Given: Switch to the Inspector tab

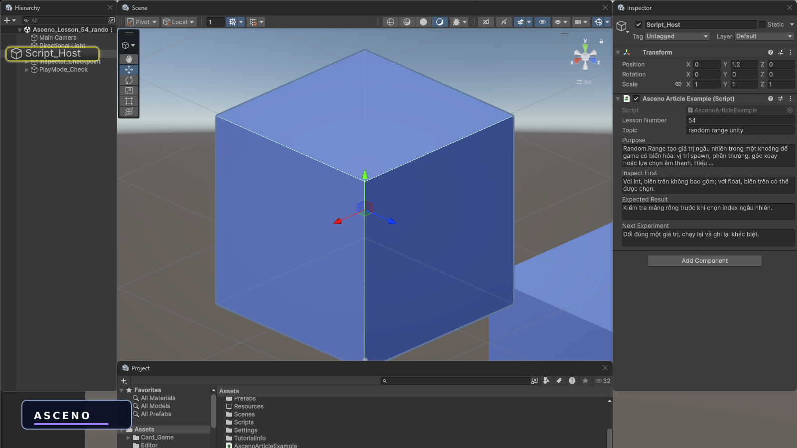Looking at the screenshot, I should point(635,7).
